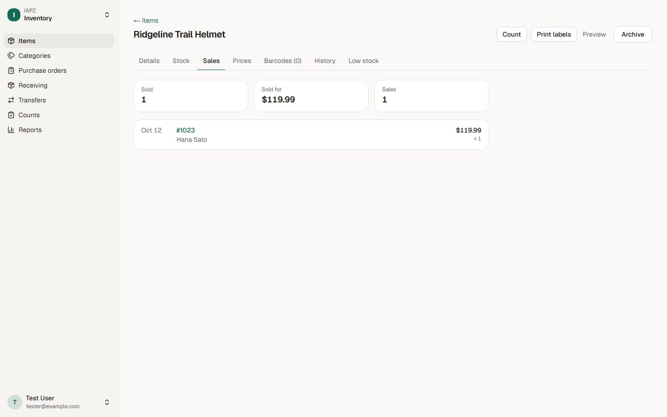This screenshot has width=667, height=417.
Task: Click the Ridgeline Trail Helmet heading
Action: click(179, 34)
